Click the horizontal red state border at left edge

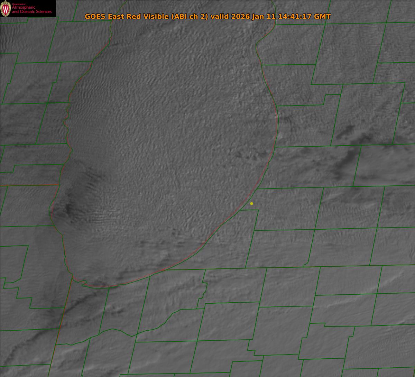pos(28,185)
